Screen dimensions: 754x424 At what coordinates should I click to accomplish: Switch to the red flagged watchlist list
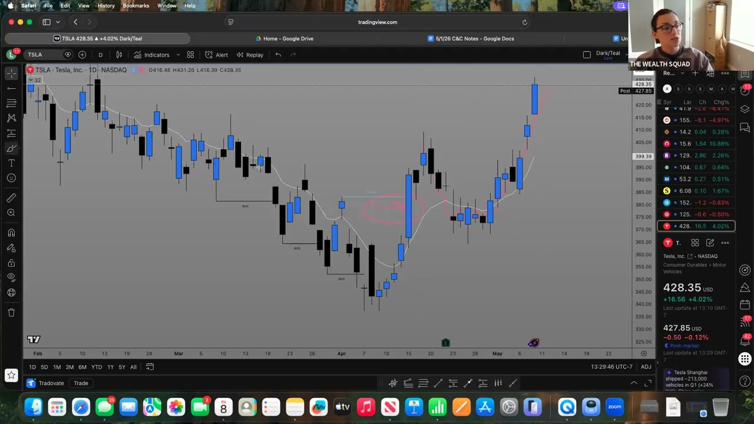(667, 89)
